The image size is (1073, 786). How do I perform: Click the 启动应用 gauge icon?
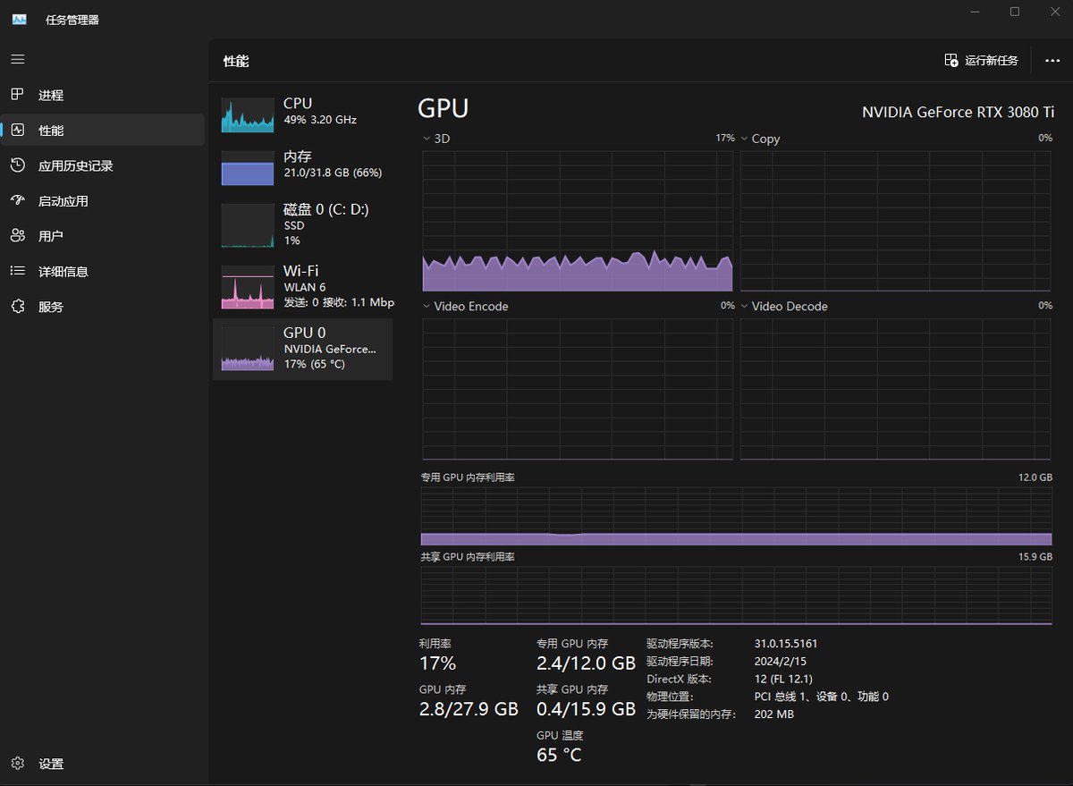tap(18, 200)
